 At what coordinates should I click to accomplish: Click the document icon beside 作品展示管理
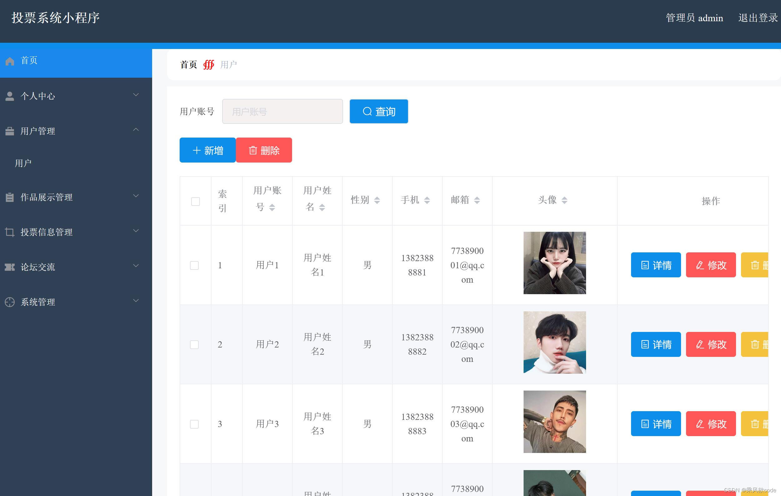[x=9, y=197]
